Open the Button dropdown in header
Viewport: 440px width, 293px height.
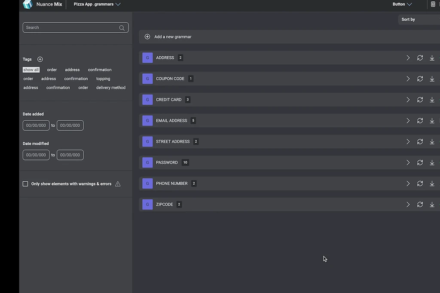click(x=402, y=4)
